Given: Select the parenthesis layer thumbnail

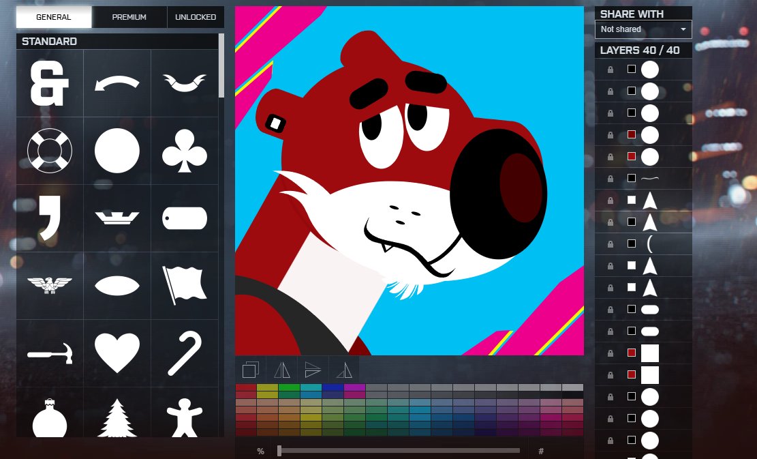Looking at the screenshot, I should tap(650, 243).
